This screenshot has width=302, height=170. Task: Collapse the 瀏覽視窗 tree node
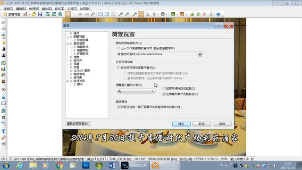tap(67, 37)
